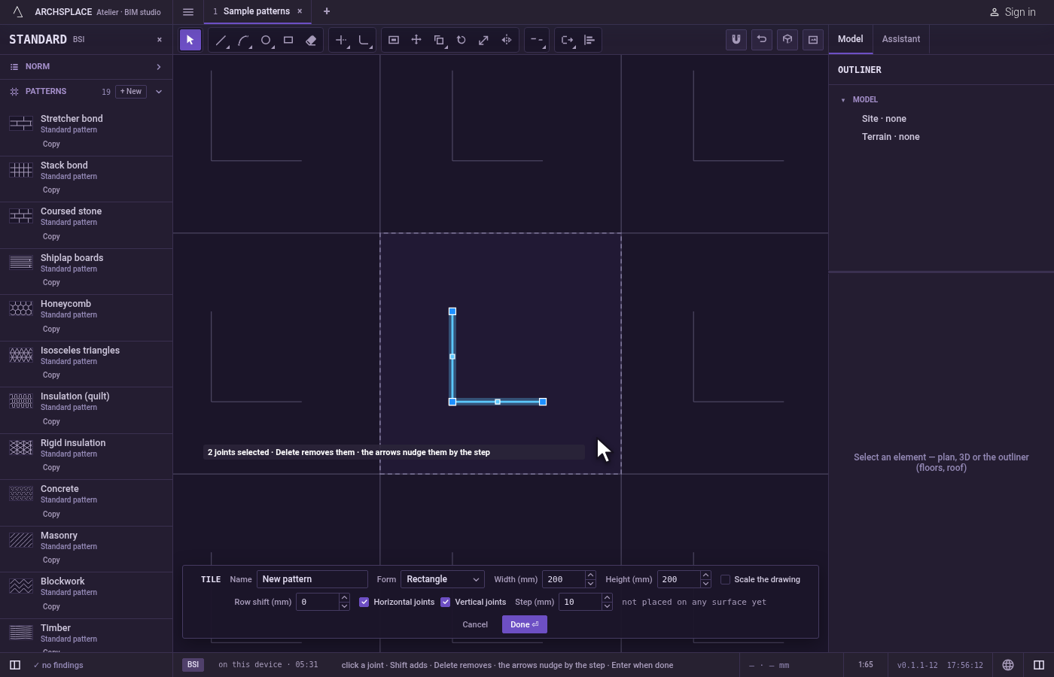
Task: Open the 3D cube view icon
Action: tap(787, 40)
